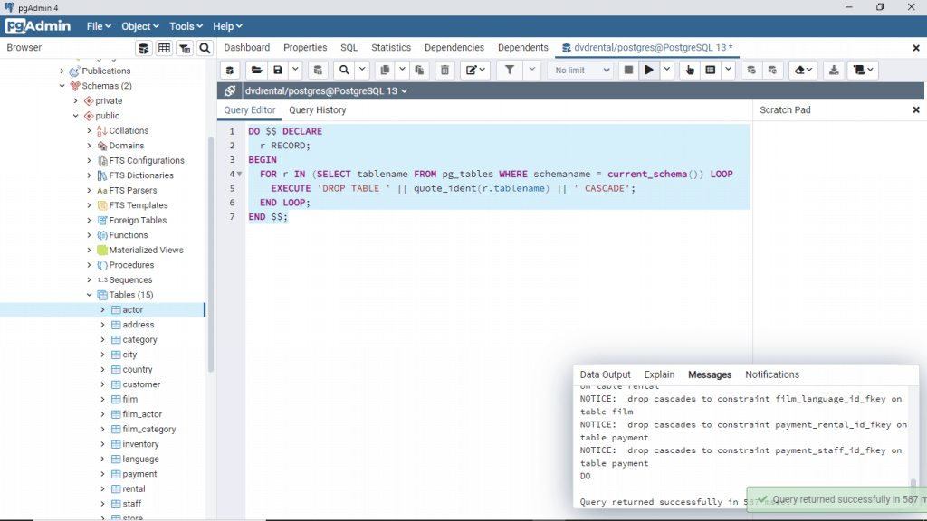Image resolution: width=927 pixels, height=521 pixels.
Task: Open the Object menu
Action: [x=140, y=26]
